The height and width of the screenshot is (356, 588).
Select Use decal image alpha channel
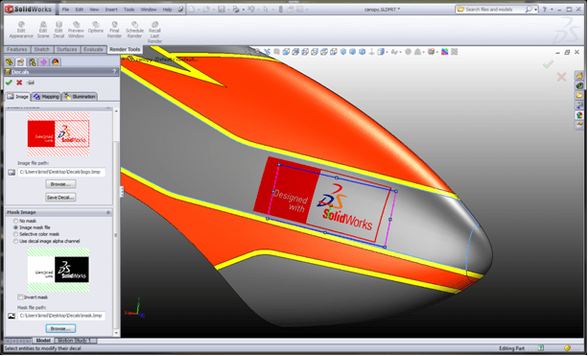click(x=15, y=241)
